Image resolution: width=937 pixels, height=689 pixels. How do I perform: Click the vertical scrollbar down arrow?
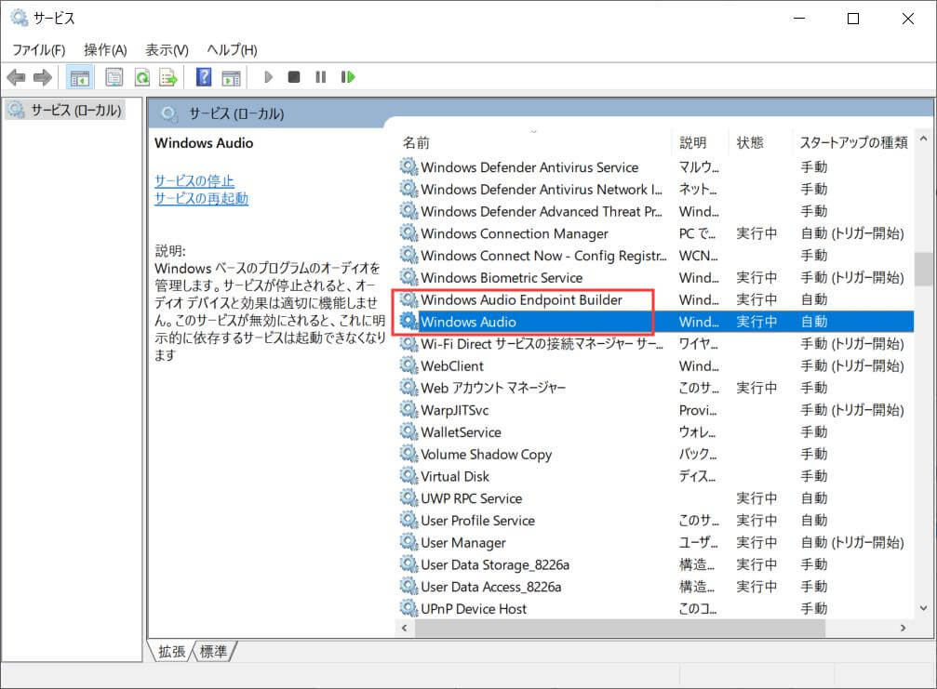923,608
